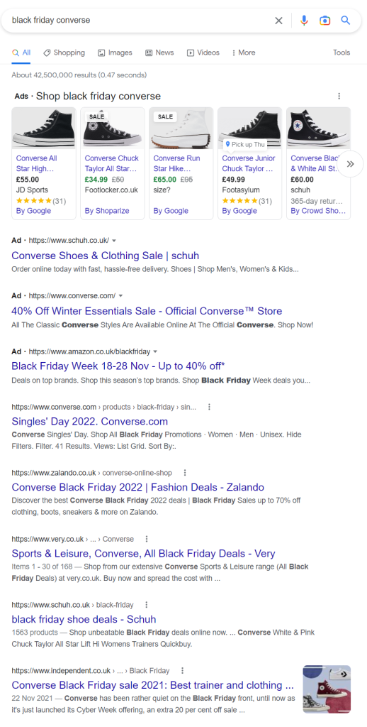Show next shopping ads with the arrow button
The image size is (367, 727).
pyautogui.click(x=350, y=164)
